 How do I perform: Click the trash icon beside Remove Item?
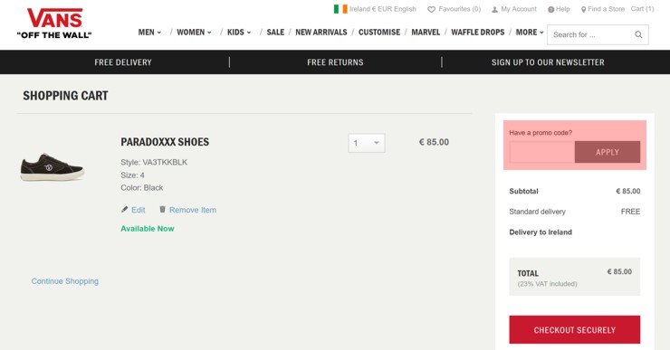pos(162,209)
